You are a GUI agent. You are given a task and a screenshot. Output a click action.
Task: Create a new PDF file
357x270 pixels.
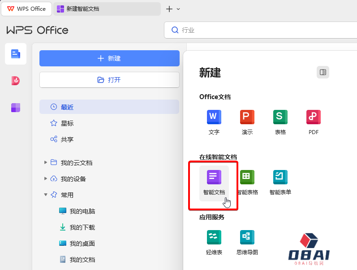(313, 122)
